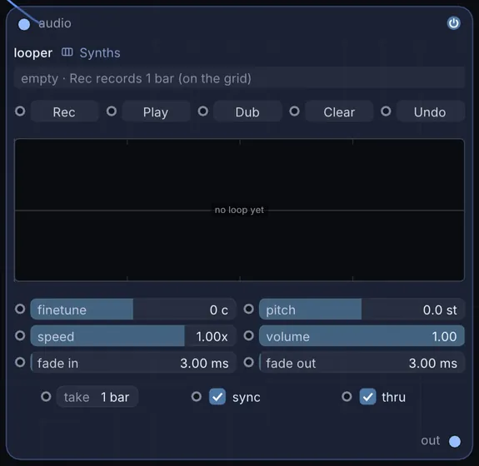Click the fade out modulation port

(249, 362)
